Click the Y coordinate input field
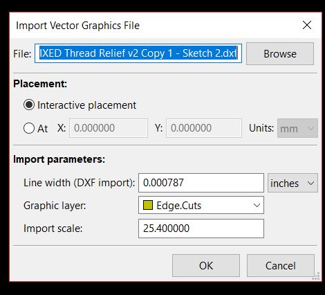 pyautogui.click(x=204, y=128)
